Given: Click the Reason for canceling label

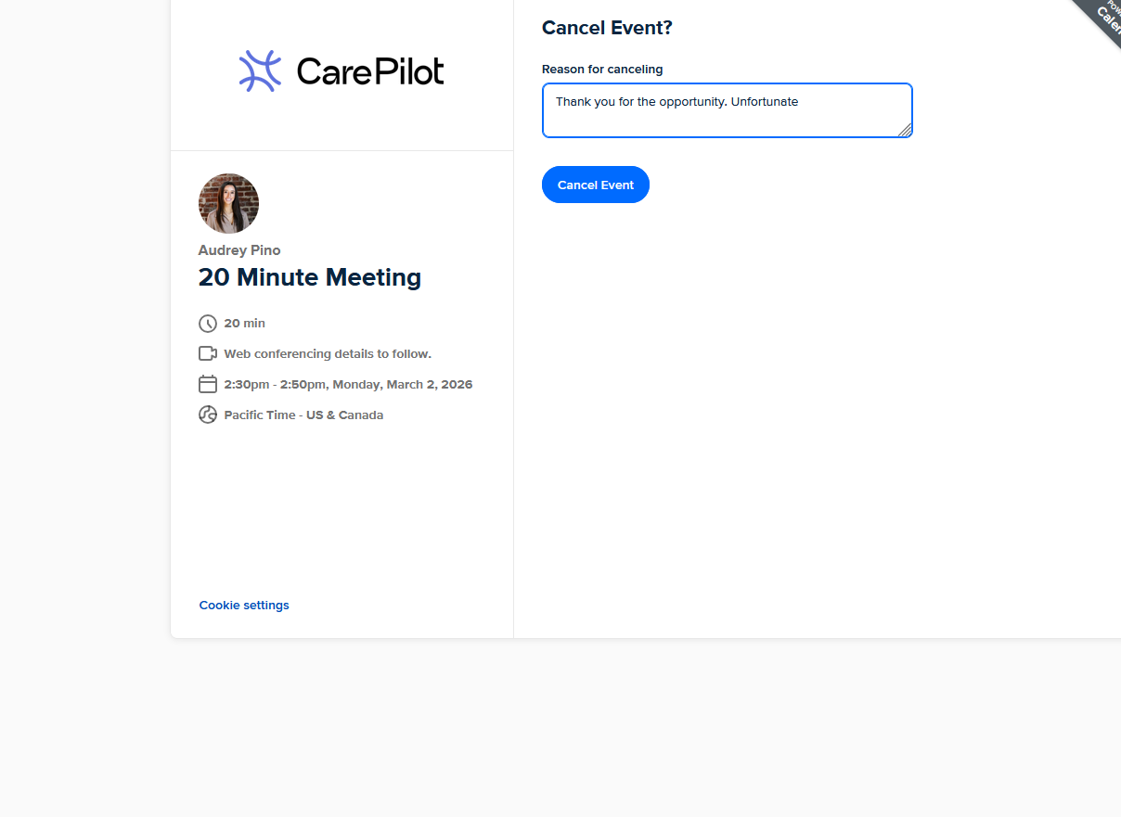Looking at the screenshot, I should pyautogui.click(x=602, y=70).
